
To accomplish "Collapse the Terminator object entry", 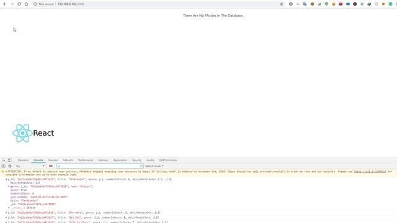I will coord(6,179).
